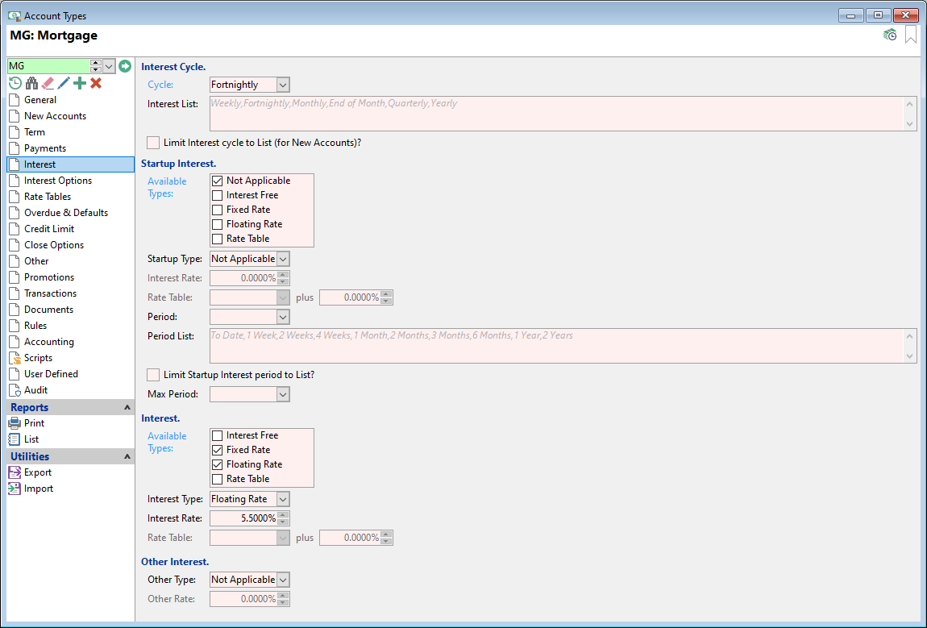The height and width of the screenshot is (628, 927).
Task: Click the list icon beside List report
Action: [15, 439]
